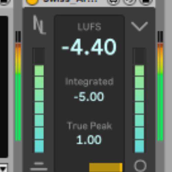Click the True Peak 1.00 value
172x172 pixels.
click(89, 140)
